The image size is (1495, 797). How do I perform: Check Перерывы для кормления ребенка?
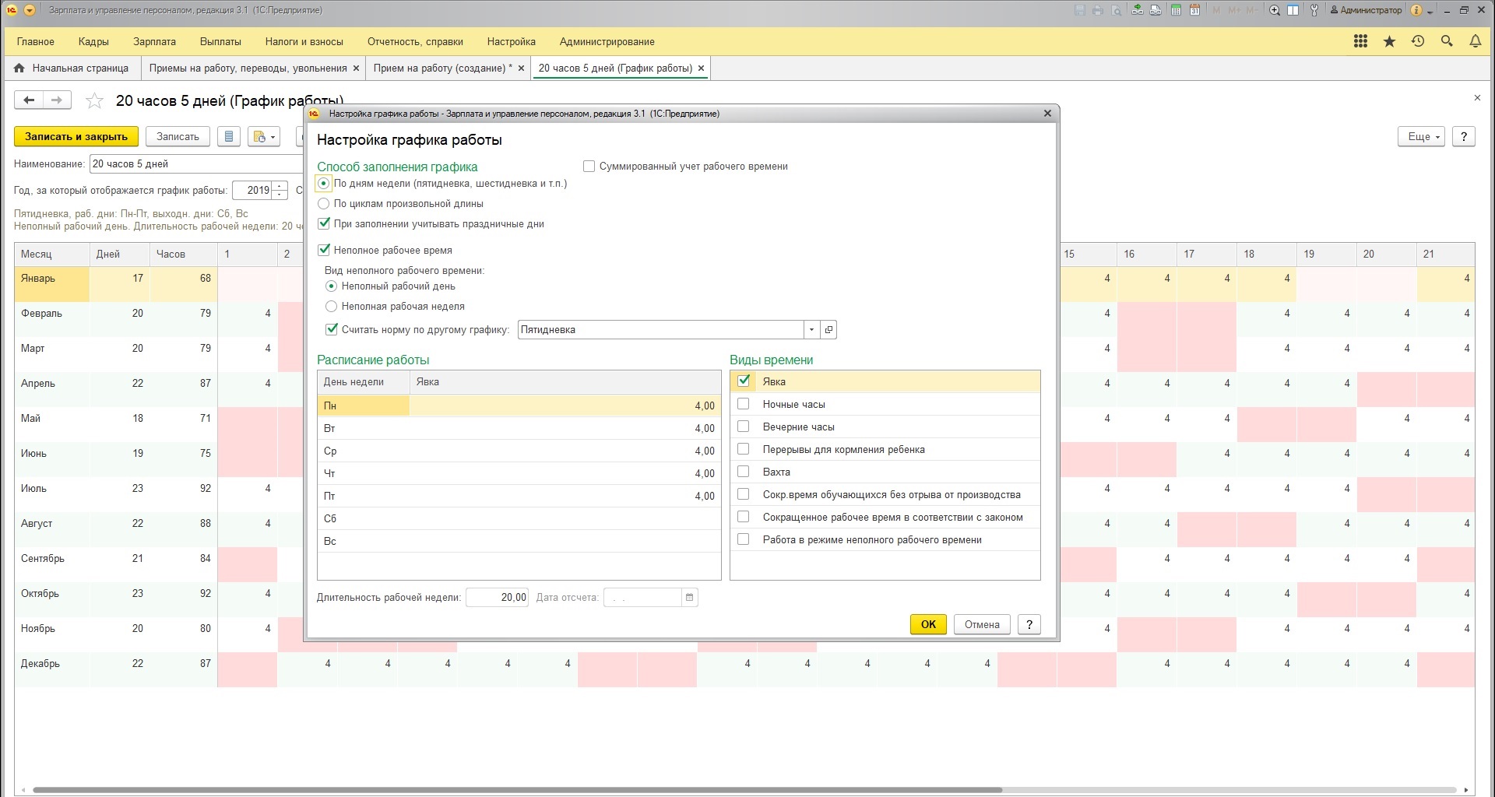pyautogui.click(x=744, y=449)
